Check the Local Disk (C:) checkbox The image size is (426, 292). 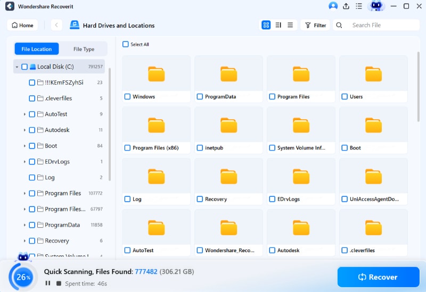coord(24,67)
